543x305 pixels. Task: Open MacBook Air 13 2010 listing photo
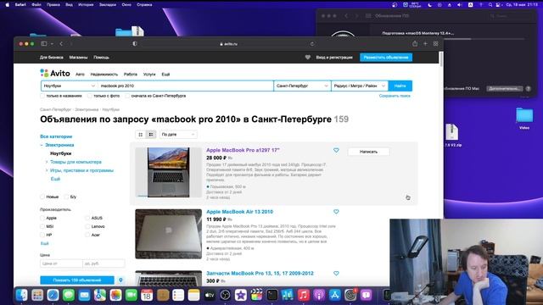(x=168, y=234)
